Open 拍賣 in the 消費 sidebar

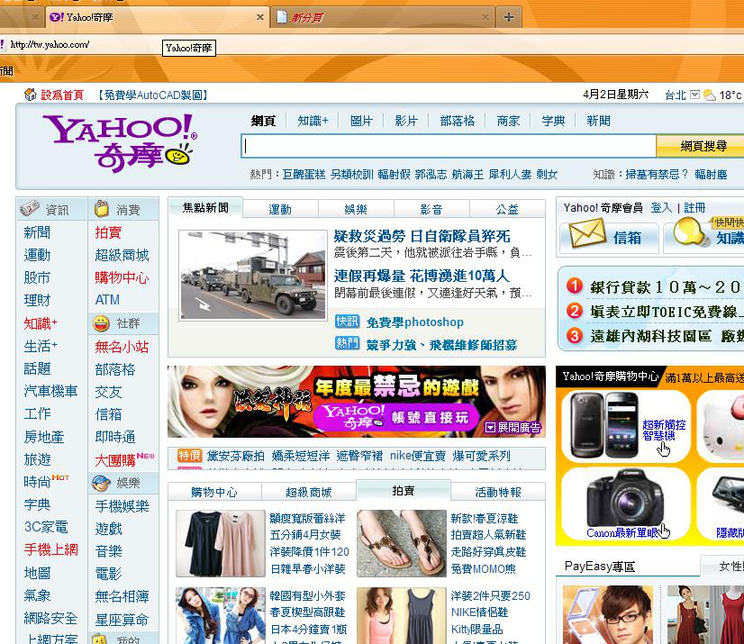[x=108, y=232]
